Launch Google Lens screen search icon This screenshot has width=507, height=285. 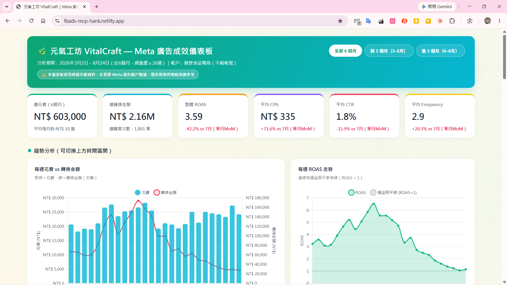[x=470, y=21]
